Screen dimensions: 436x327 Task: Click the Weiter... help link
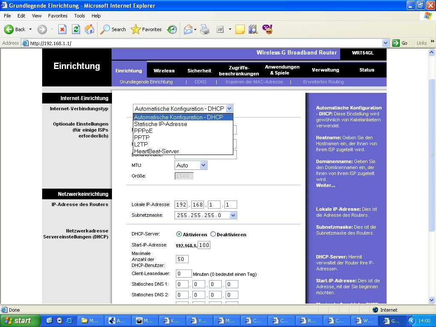[325, 185]
